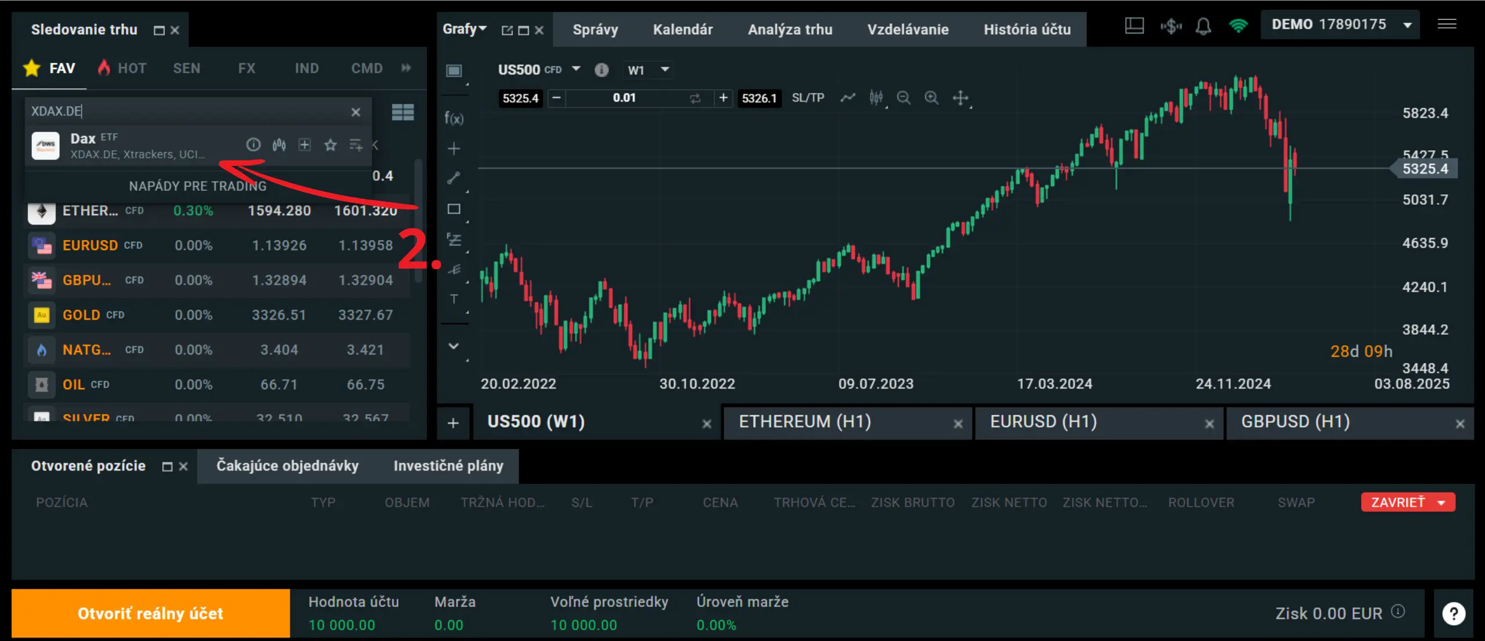Open Grafy dropdown menu
The image size is (1485, 641).
[465, 29]
